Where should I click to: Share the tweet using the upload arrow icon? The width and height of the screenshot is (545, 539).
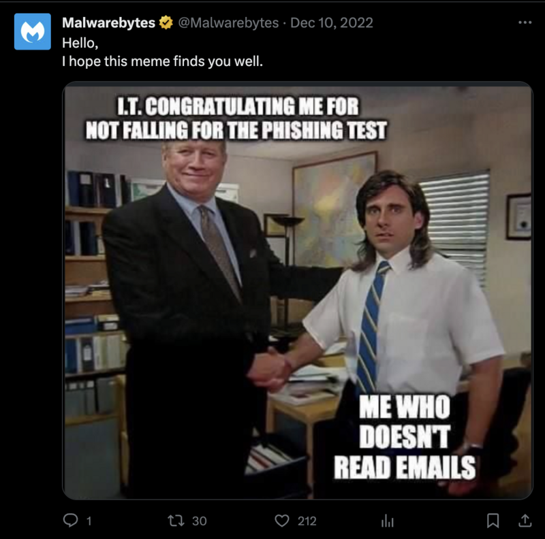click(524, 520)
